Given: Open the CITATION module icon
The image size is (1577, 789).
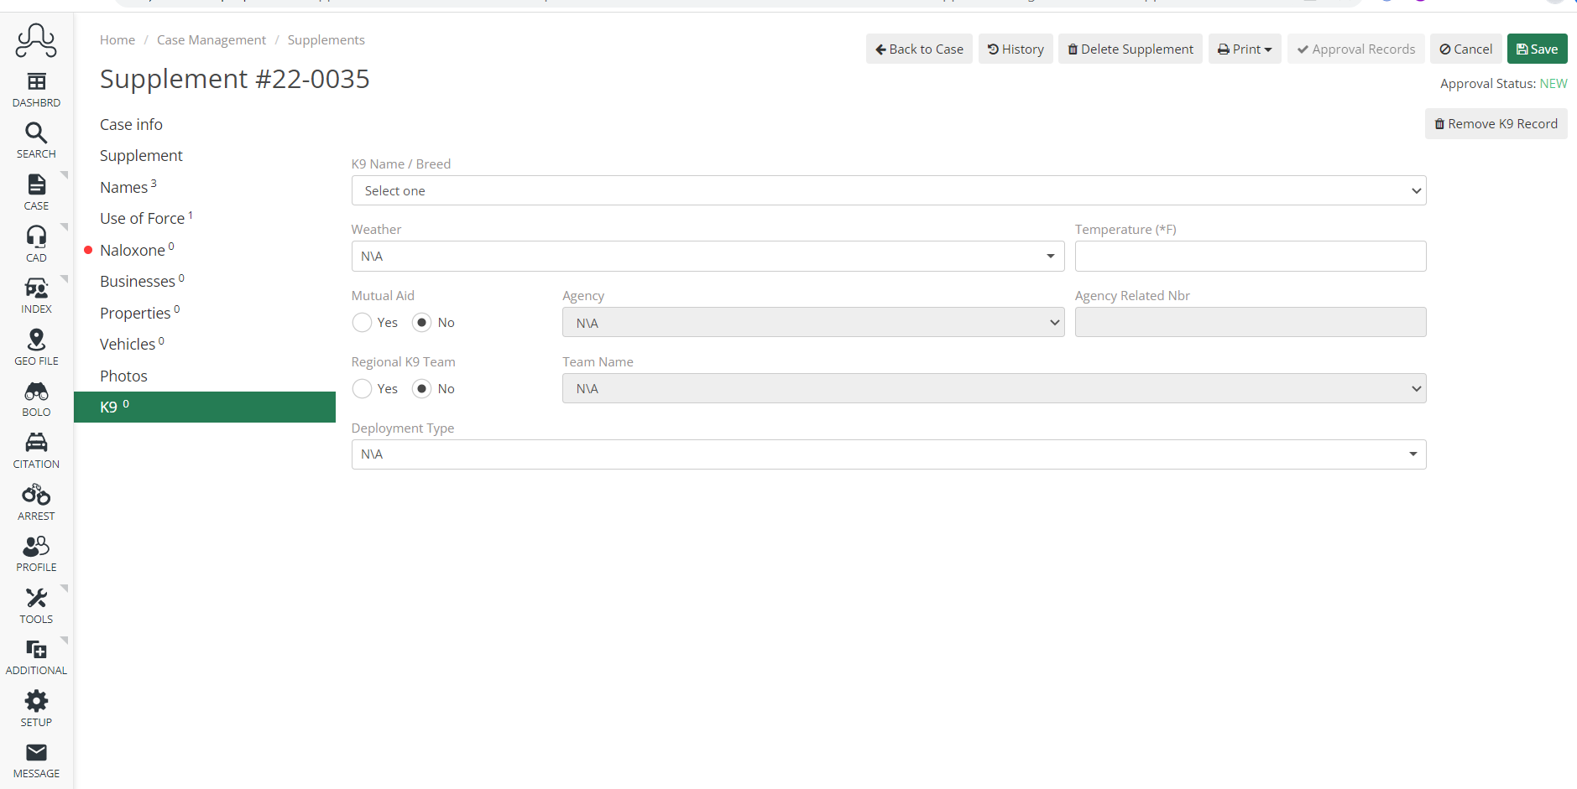Looking at the screenshot, I should [35, 444].
